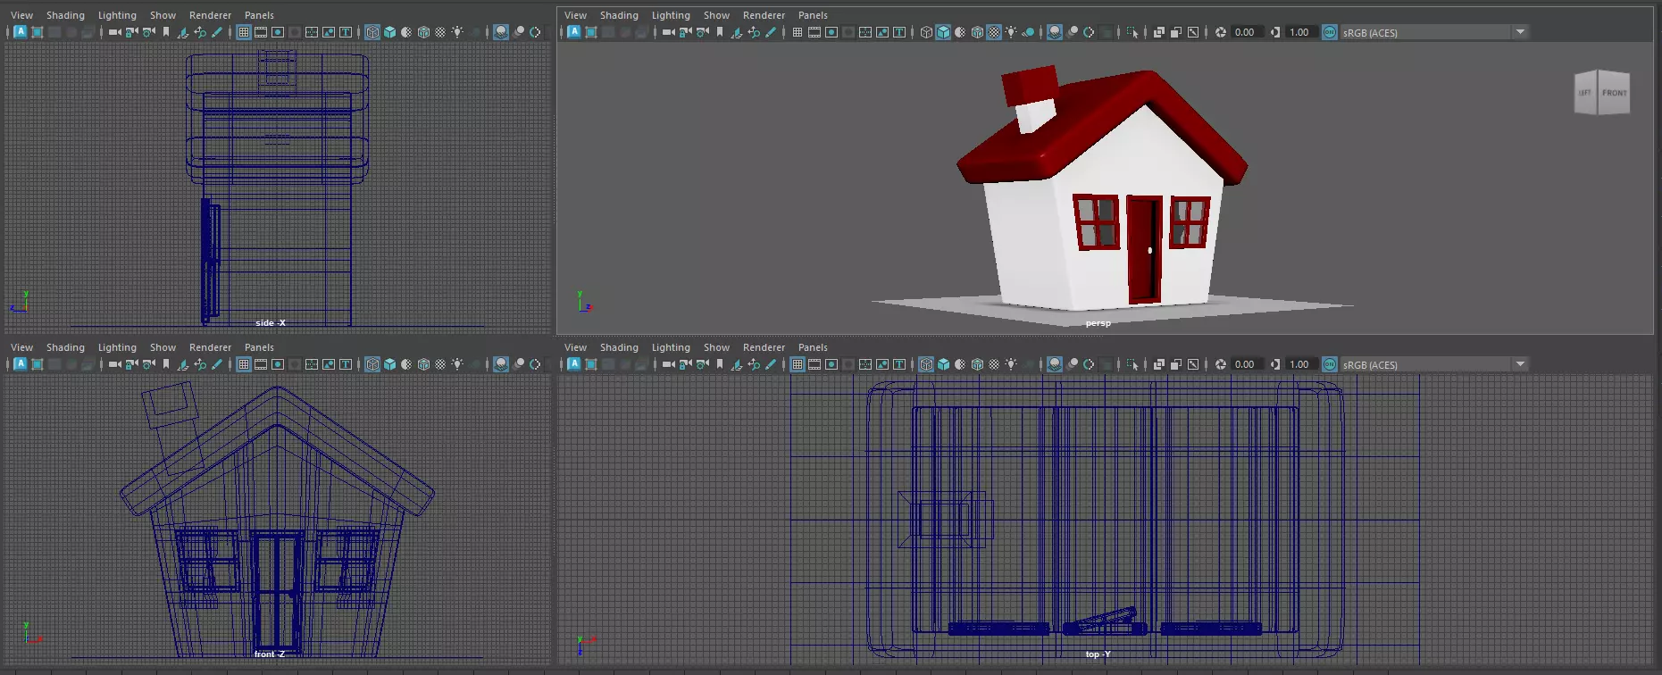Screen dimensions: 1662x675
Task: Click Select Camera icon in side view panel
Action: click(x=114, y=32)
